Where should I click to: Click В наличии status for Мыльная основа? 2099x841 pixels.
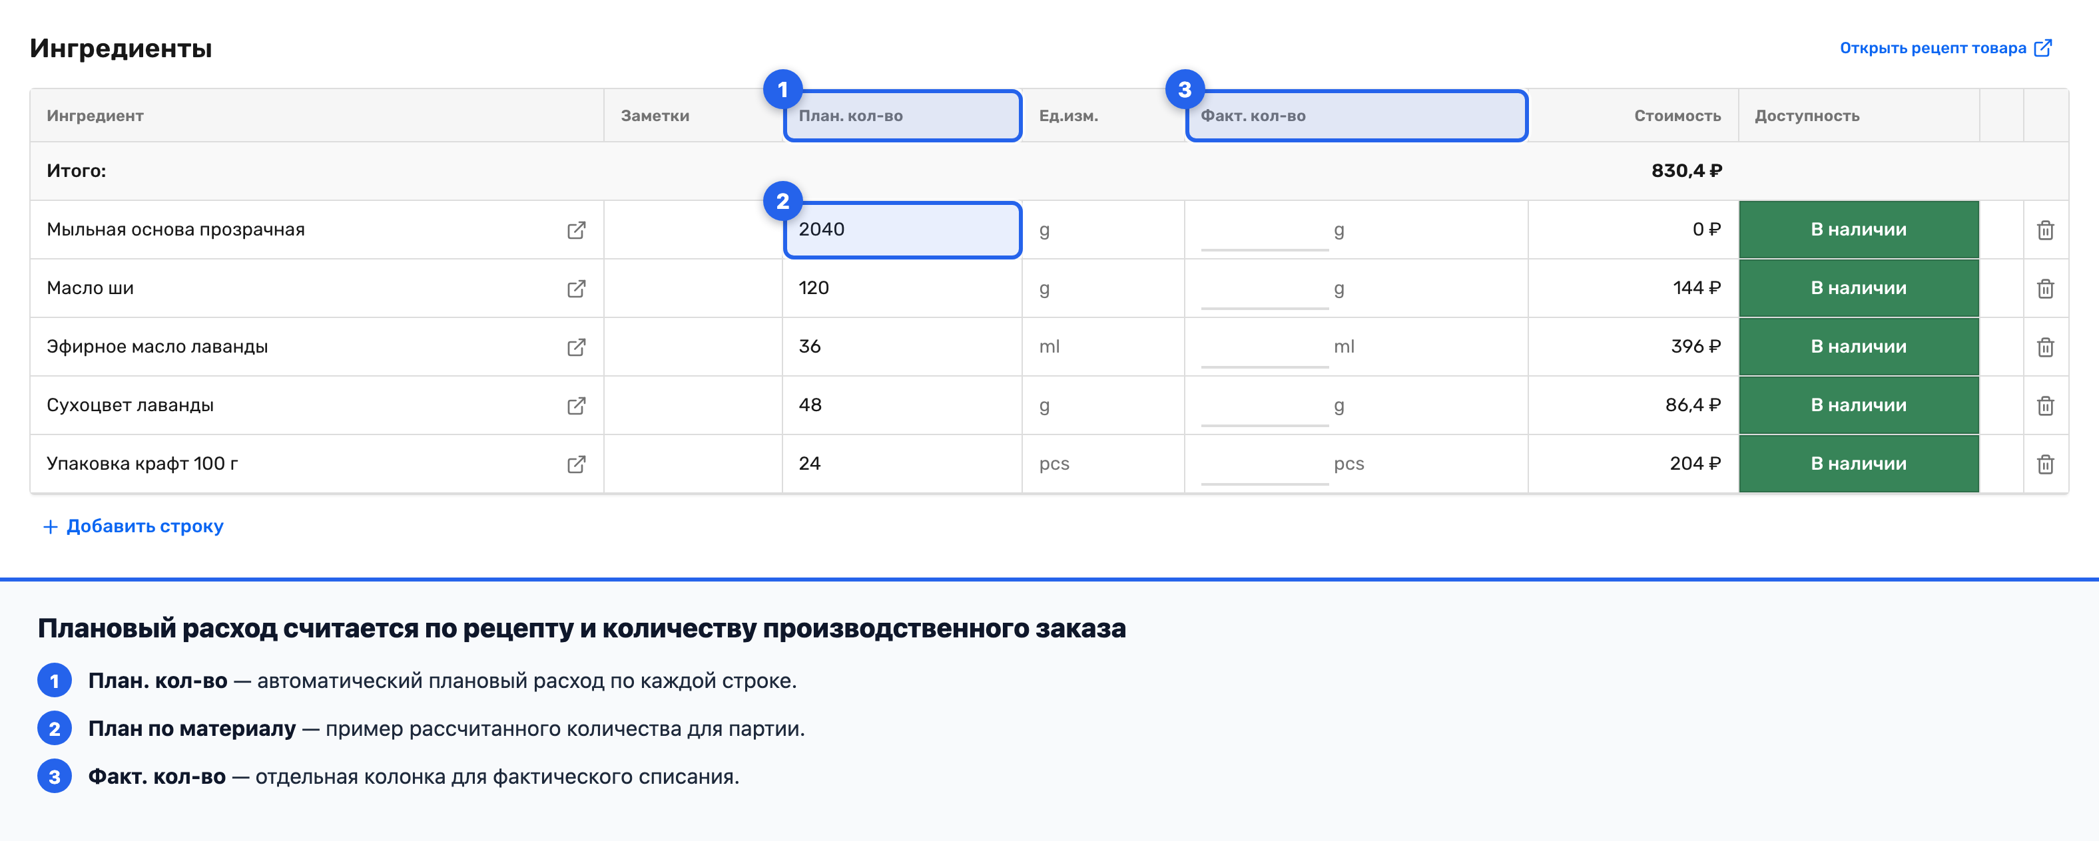(x=1859, y=230)
